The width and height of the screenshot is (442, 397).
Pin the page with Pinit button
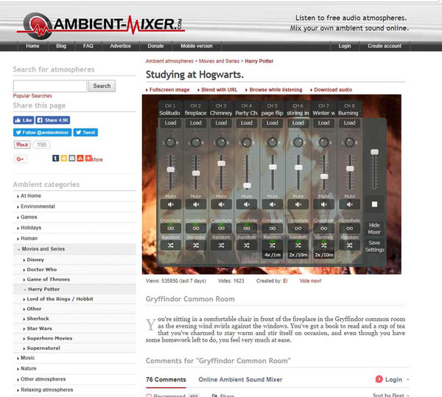[x=22, y=145]
